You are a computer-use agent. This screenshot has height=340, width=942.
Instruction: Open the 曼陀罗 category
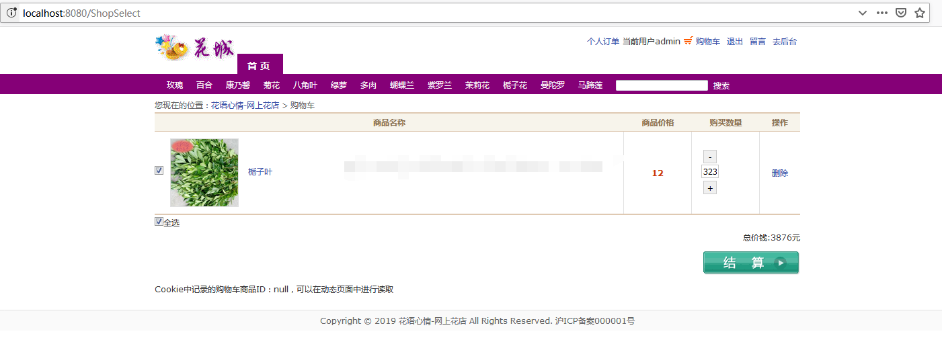(553, 85)
